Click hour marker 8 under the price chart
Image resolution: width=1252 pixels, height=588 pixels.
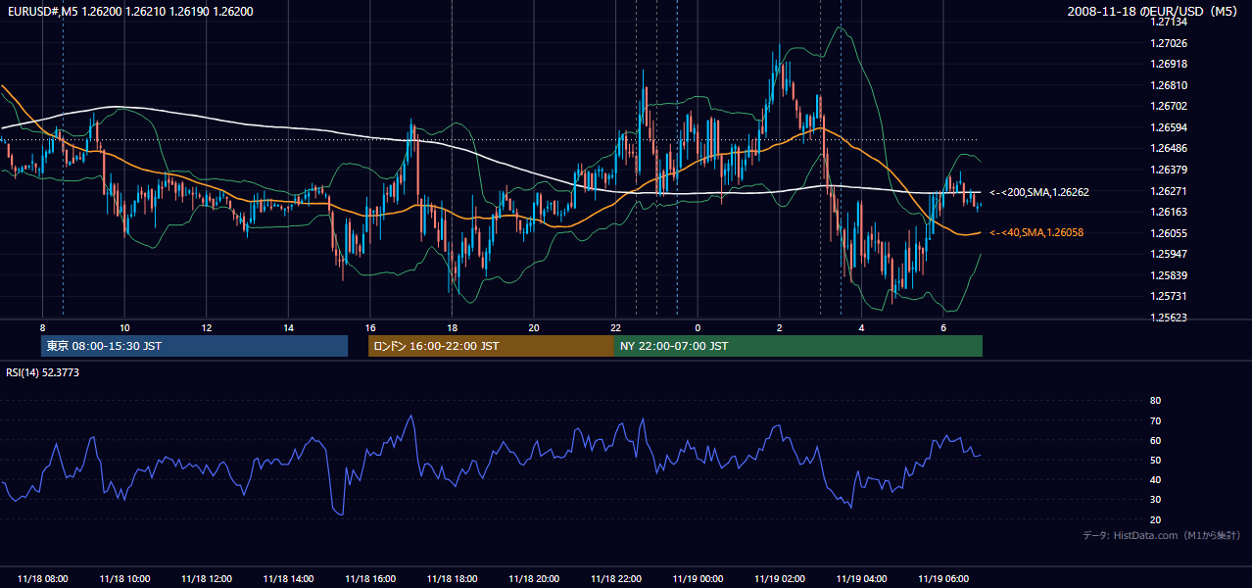[42, 327]
